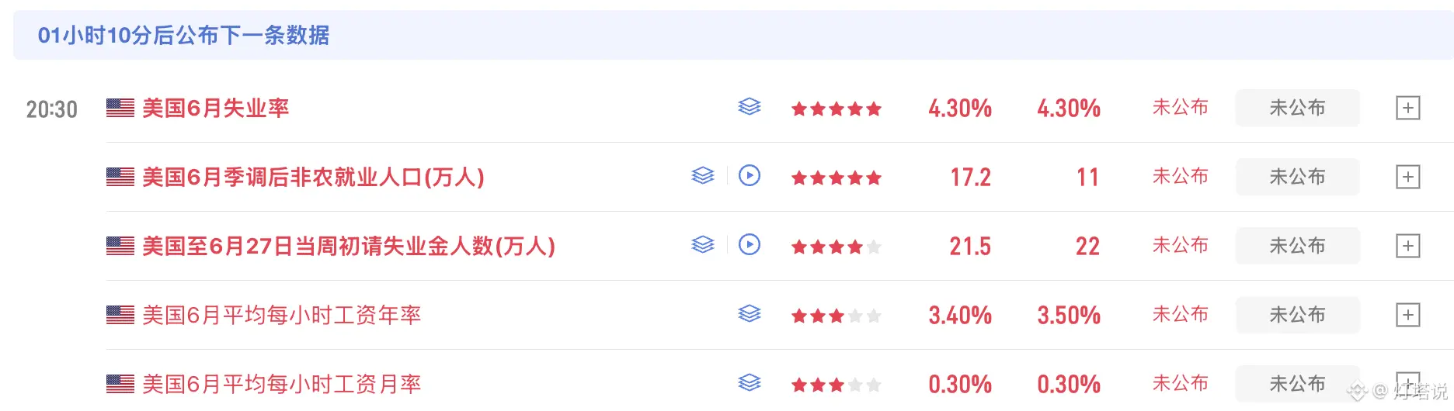The height and width of the screenshot is (411, 1454).
Task: Click star rating of 初请失业金人数 row
Action: [836, 247]
